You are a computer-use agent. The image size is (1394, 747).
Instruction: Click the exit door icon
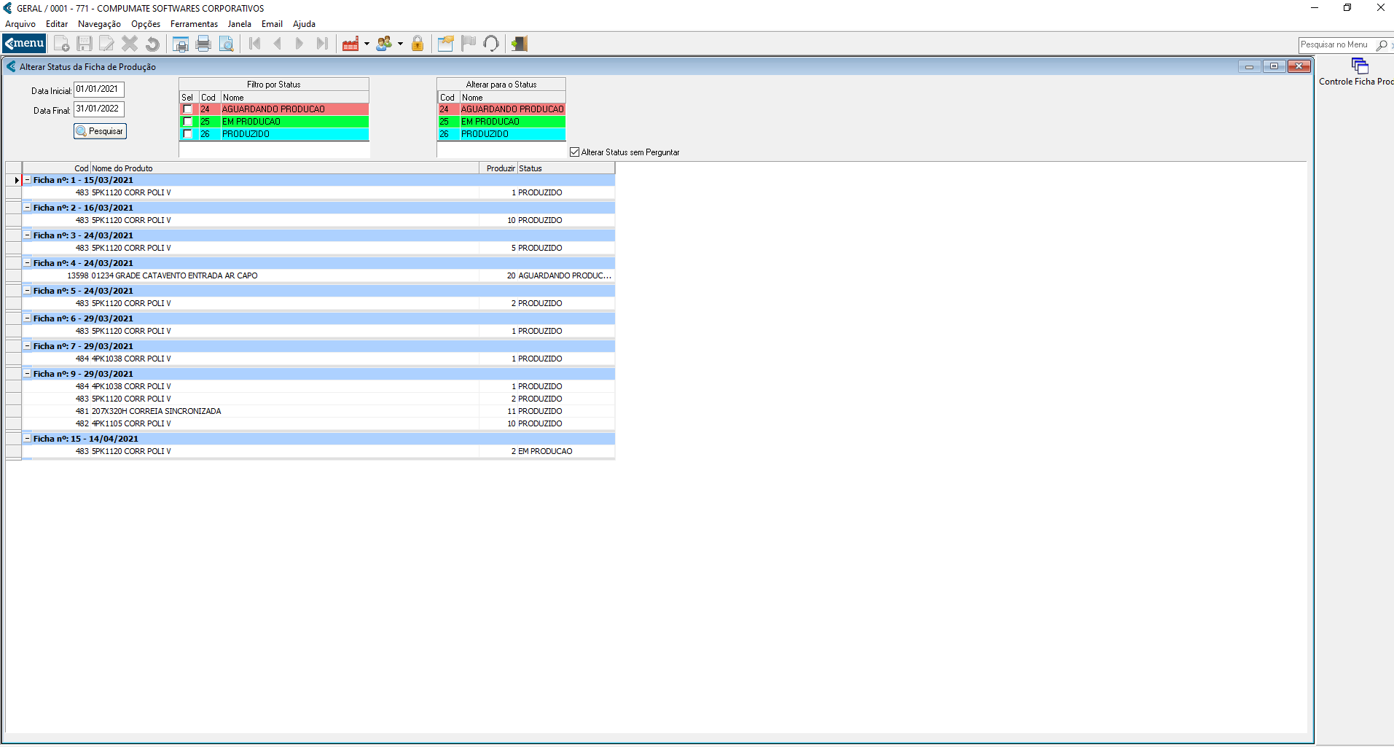tap(519, 44)
